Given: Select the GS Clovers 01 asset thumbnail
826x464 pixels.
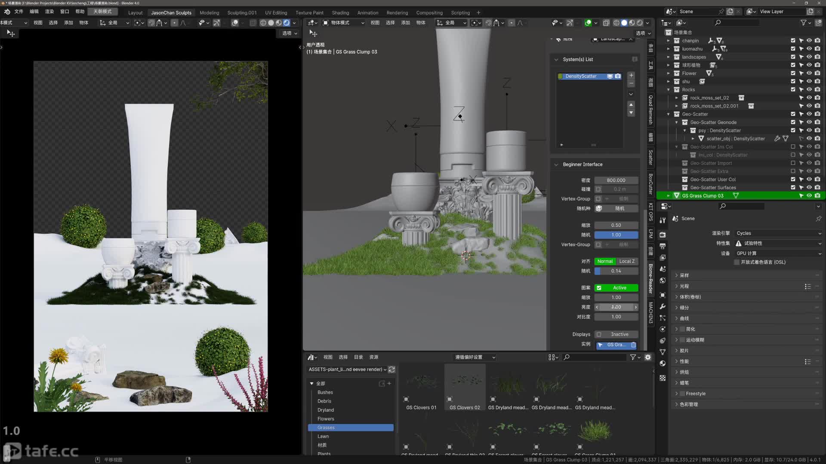Looking at the screenshot, I should point(421,388).
